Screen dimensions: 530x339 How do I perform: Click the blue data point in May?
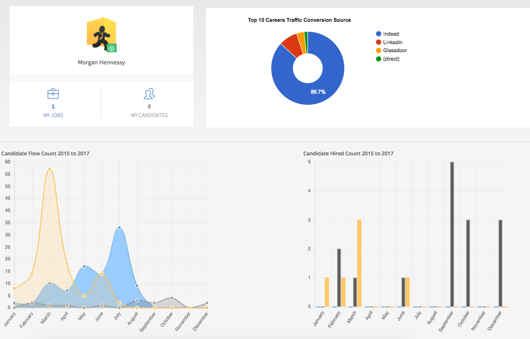pyautogui.click(x=84, y=266)
